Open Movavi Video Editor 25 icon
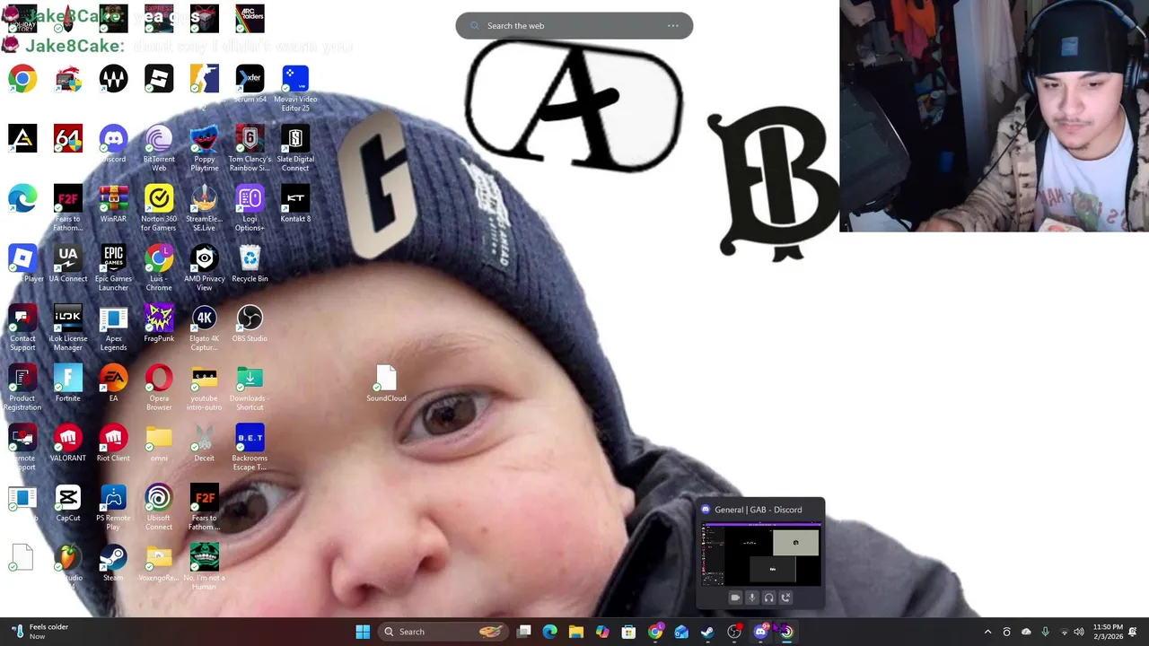This screenshot has height=646, width=1149. click(295, 89)
